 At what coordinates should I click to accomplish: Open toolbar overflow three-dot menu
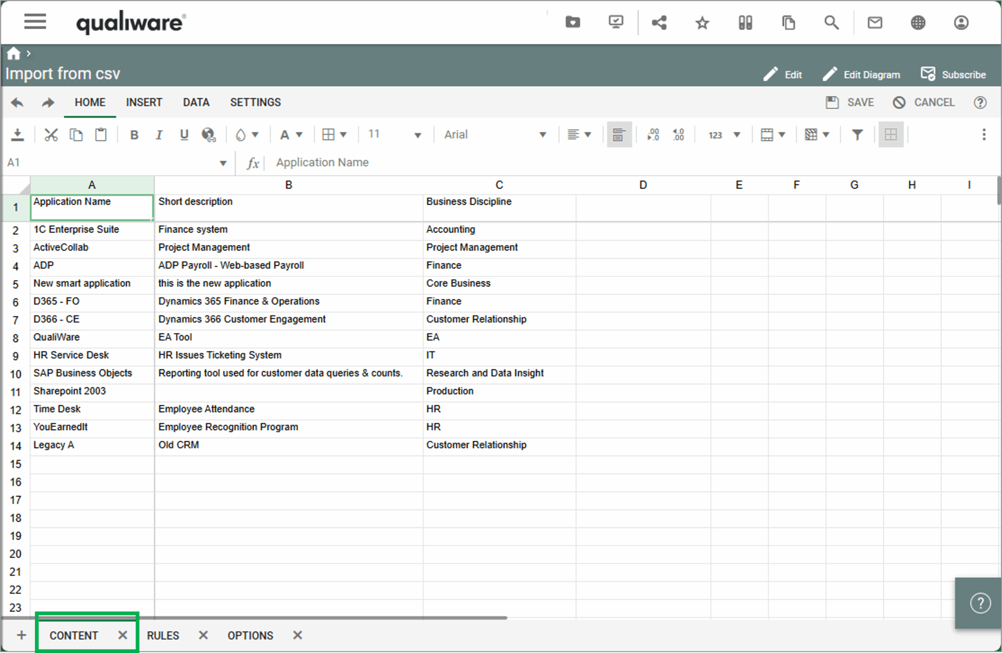[x=984, y=135]
